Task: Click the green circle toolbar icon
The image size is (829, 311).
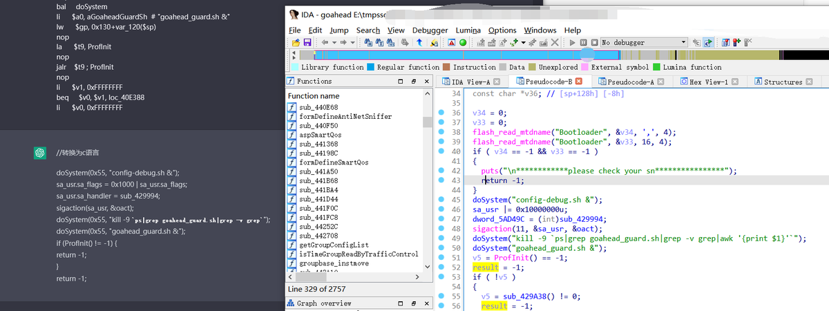Action: 463,43
